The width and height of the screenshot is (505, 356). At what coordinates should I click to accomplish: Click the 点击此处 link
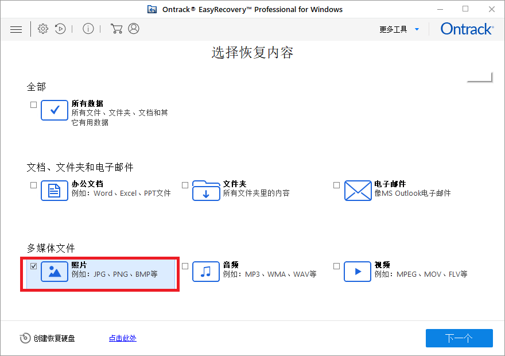pyautogui.click(x=122, y=338)
